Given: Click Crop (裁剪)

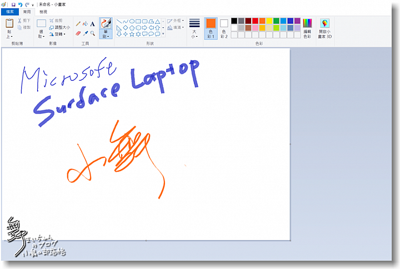Looking at the screenshot, I should (56, 21).
